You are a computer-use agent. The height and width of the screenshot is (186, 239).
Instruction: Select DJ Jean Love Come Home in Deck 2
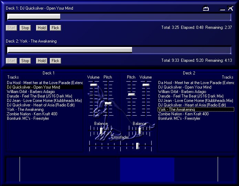pyautogui.click(x=196, y=101)
